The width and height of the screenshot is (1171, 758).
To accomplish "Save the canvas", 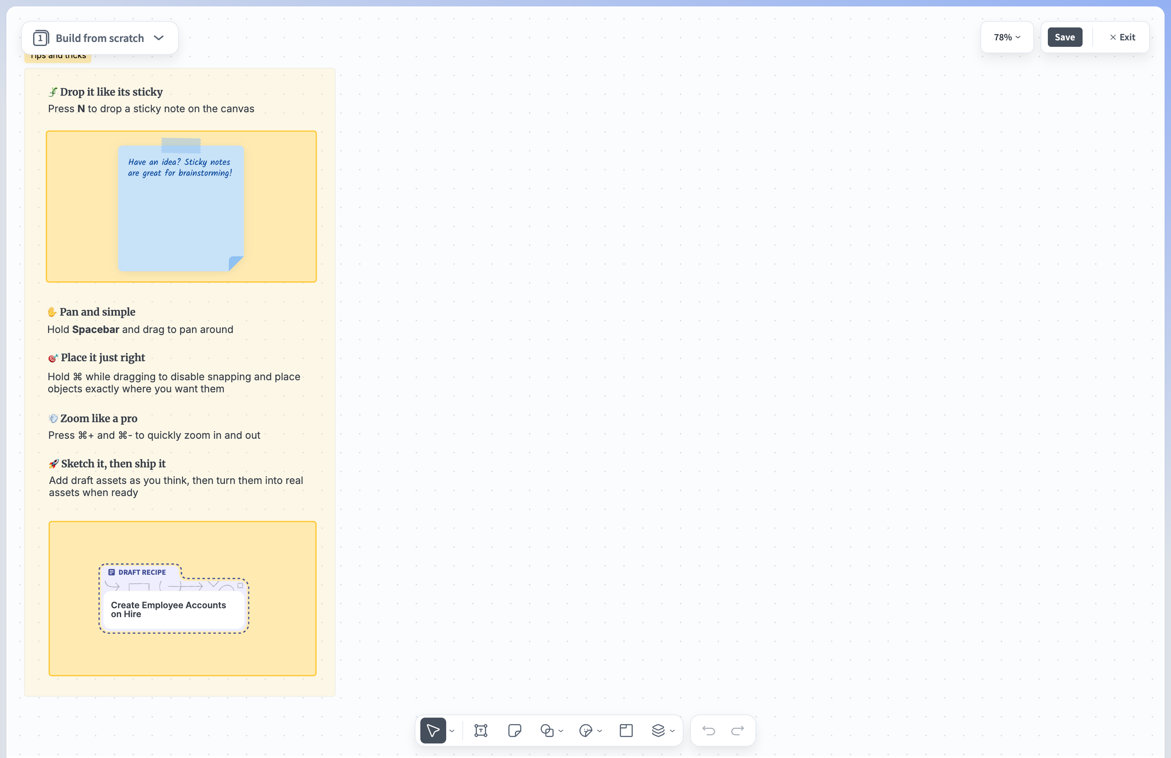I will pyautogui.click(x=1065, y=38).
